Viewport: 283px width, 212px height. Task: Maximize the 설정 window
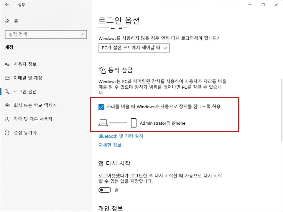pos(263,5)
